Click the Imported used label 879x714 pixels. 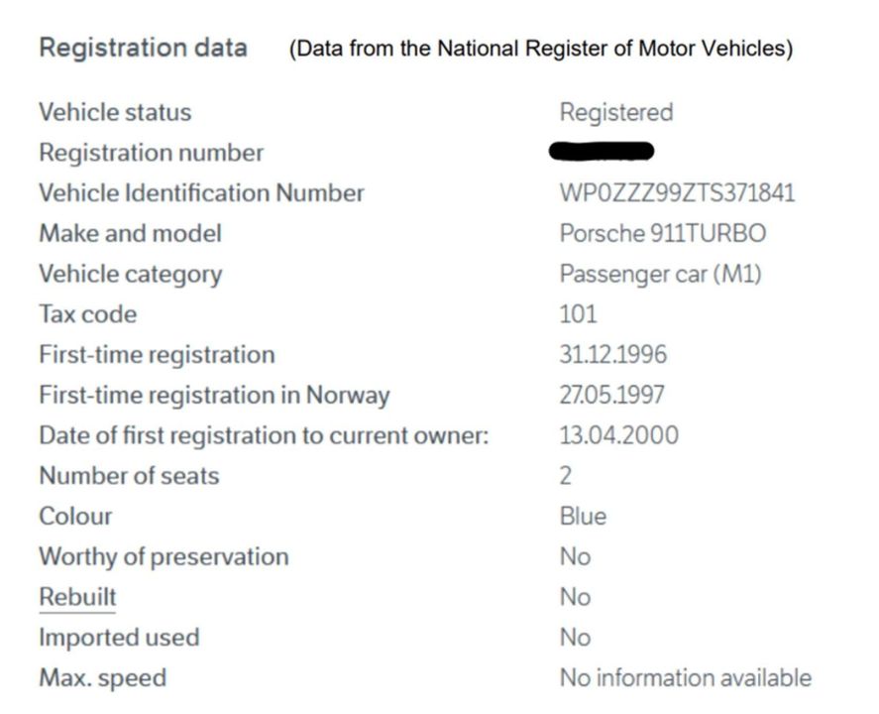pyautogui.click(x=119, y=638)
